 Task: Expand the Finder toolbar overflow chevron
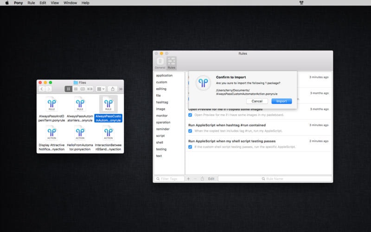[x=121, y=89]
